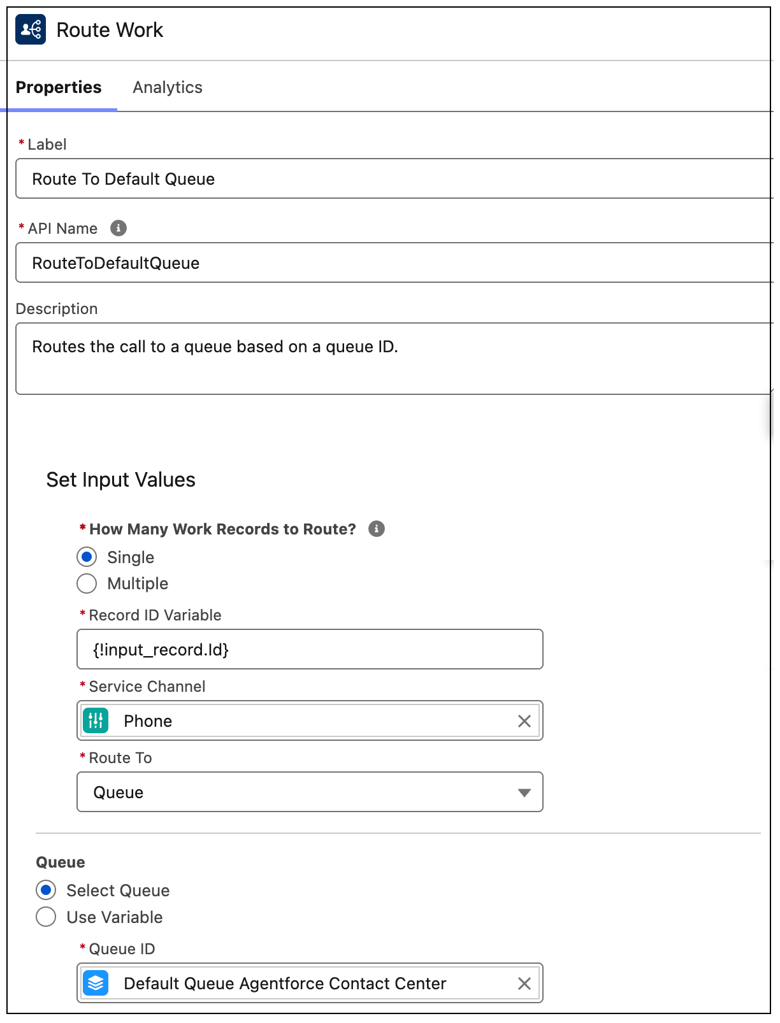Edit the Description text area
Viewport: 780px width, 1023px height.
(x=394, y=359)
